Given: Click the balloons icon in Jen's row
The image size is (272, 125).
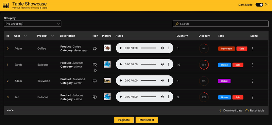Looking at the screenshot, I should point(95,97).
